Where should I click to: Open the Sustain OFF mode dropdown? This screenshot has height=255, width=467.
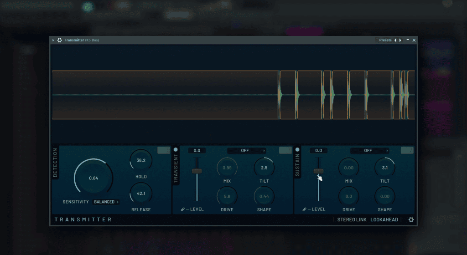(369, 151)
